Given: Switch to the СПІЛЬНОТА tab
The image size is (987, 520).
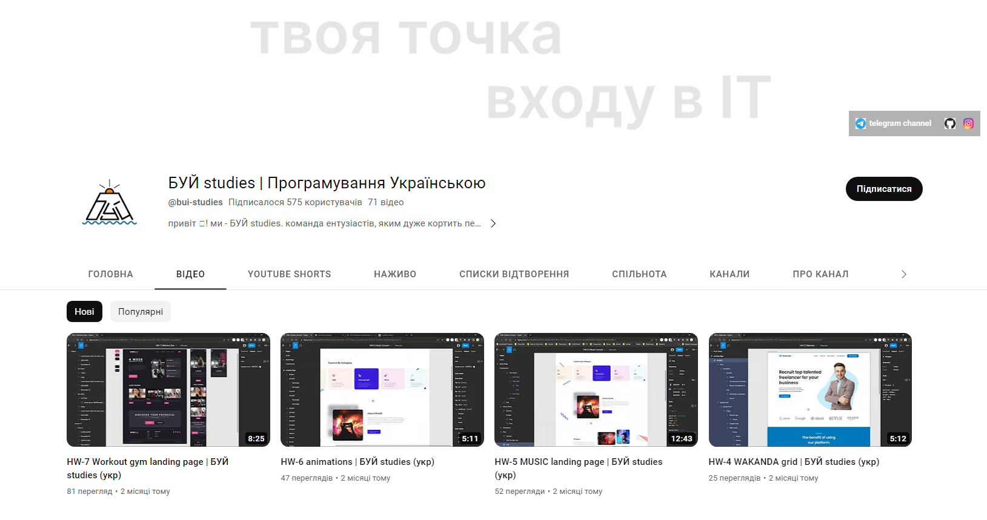Looking at the screenshot, I should pyautogui.click(x=639, y=274).
